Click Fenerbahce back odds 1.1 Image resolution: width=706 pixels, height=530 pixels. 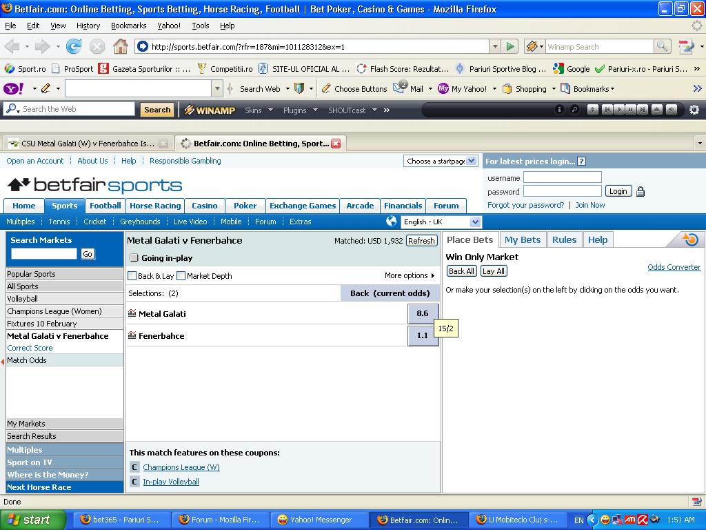[423, 335]
